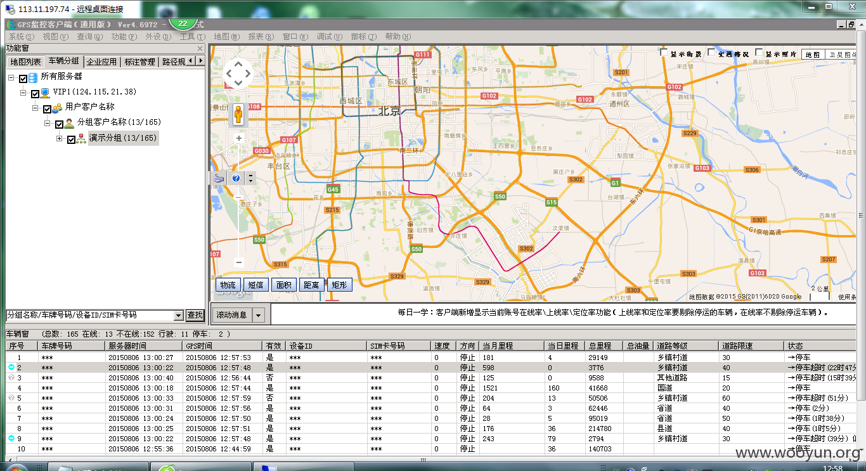The width and height of the screenshot is (866, 471).
Task: Open the 系统 menu
Action: click(21, 37)
